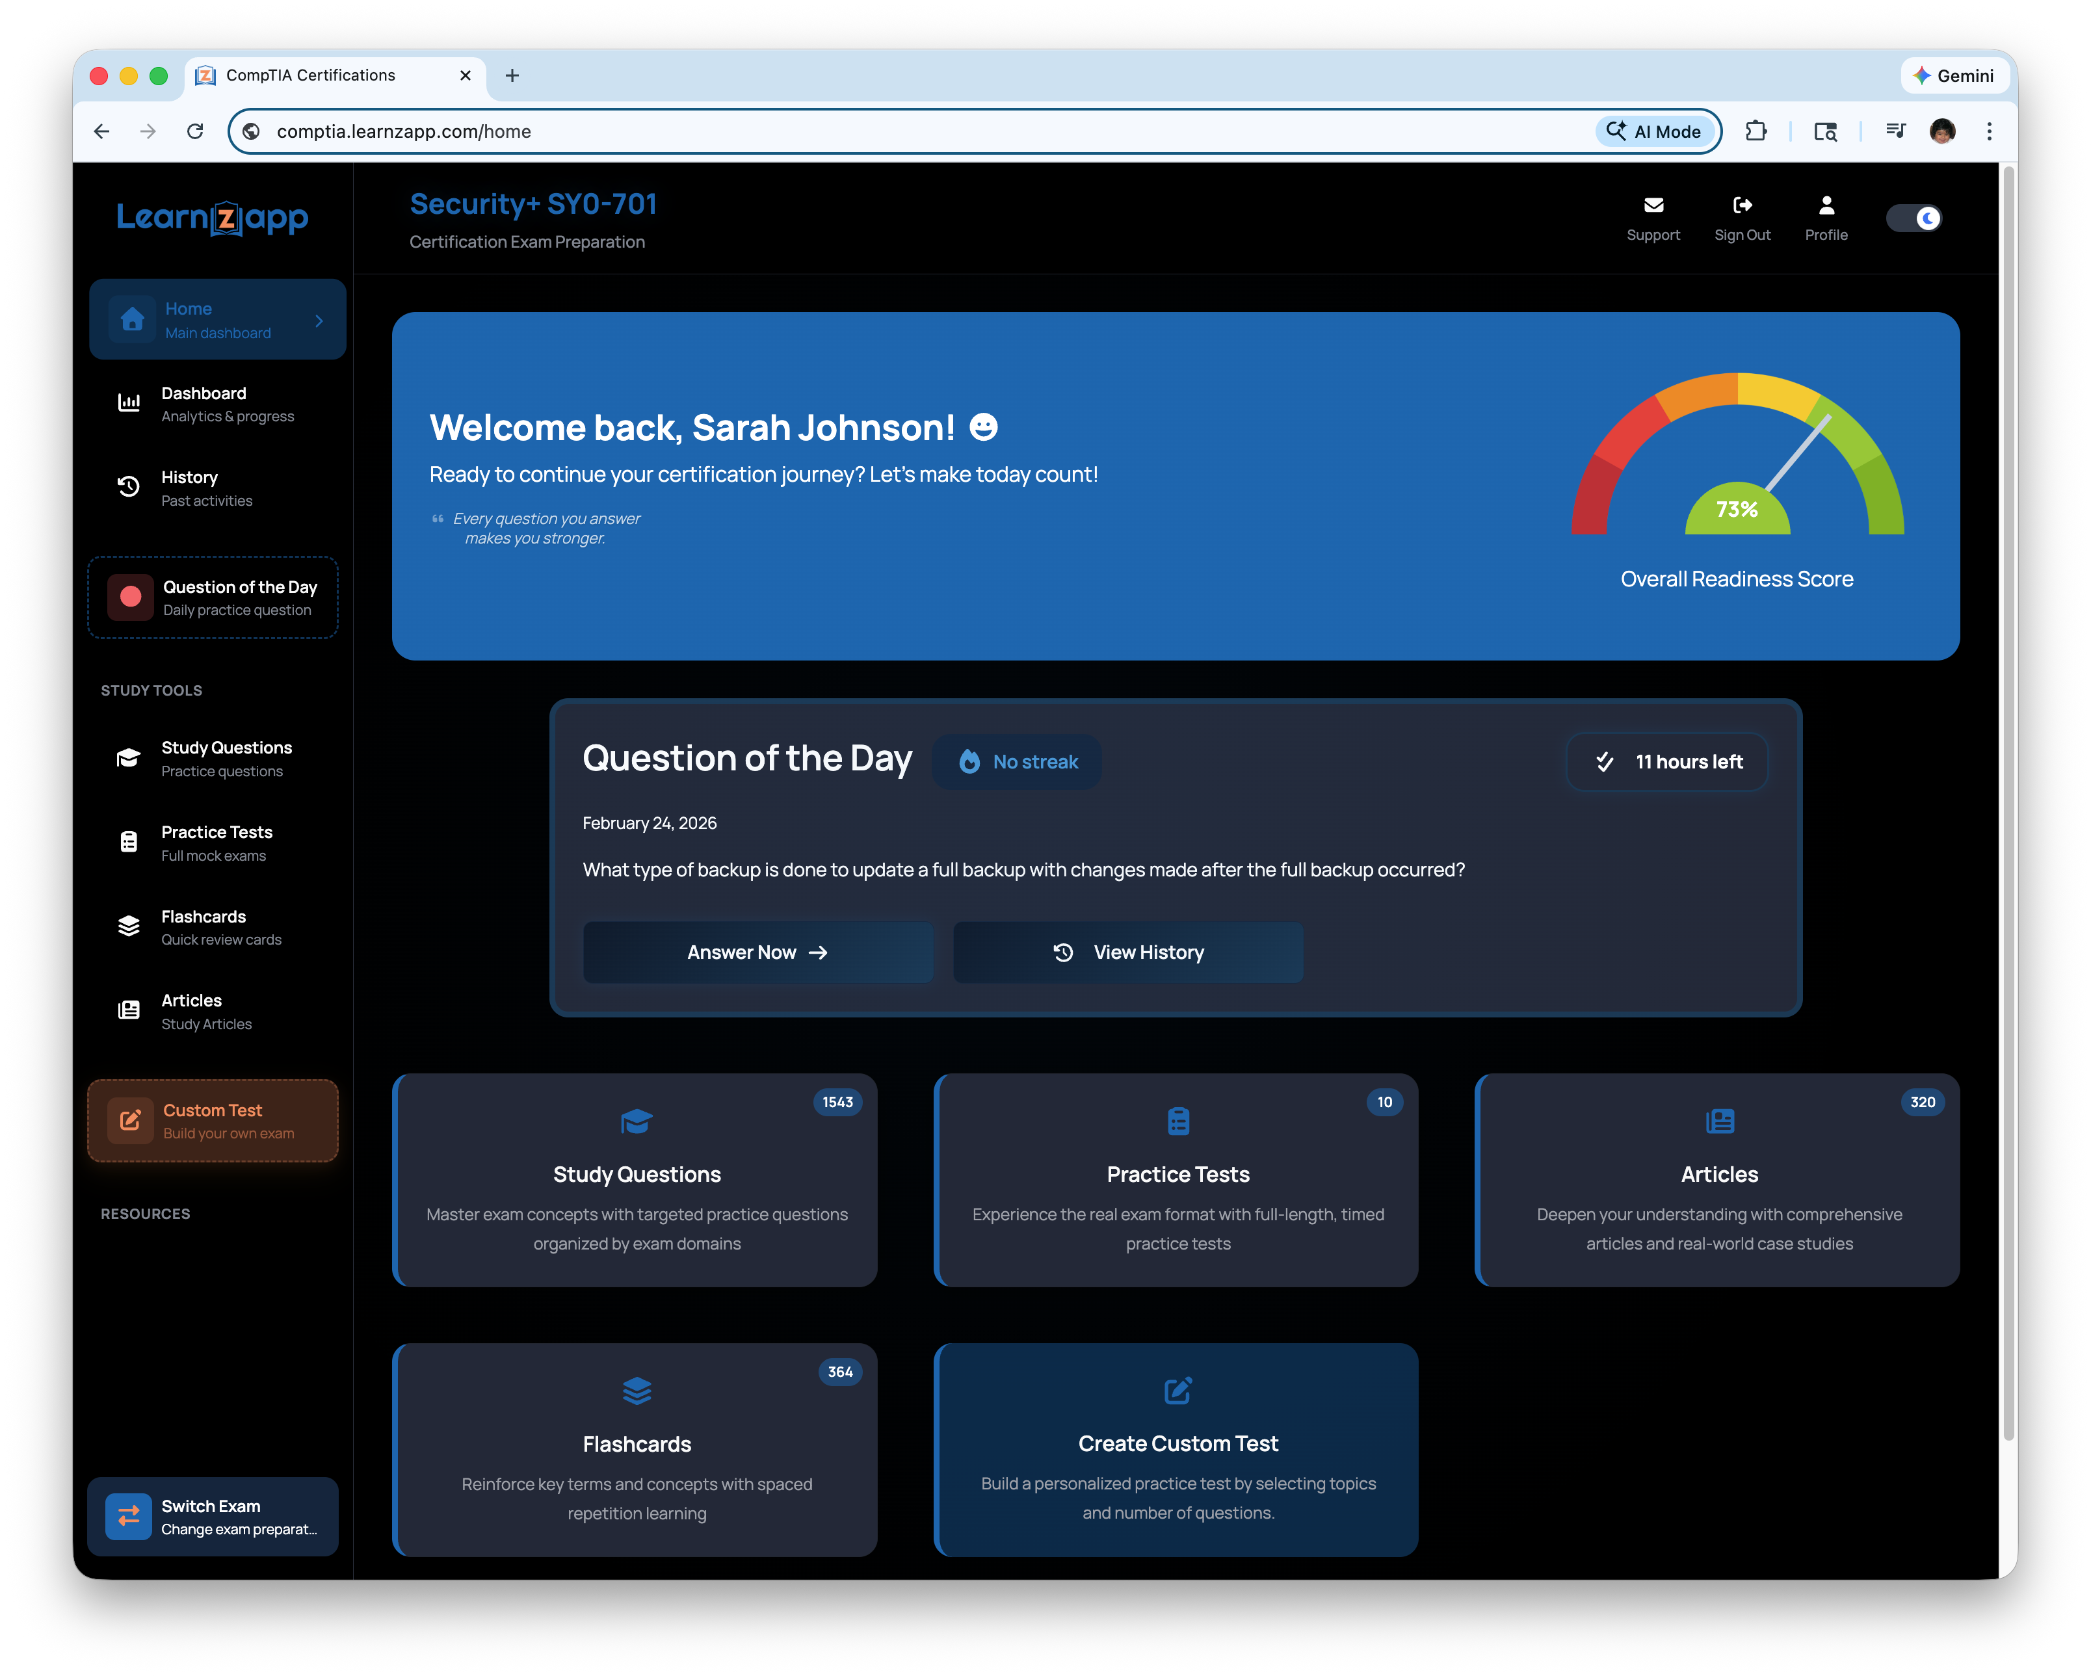2091x1676 pixels.
Task: Open the Chrome extensions puzzle menu
Action: (x=1756, y=131)
